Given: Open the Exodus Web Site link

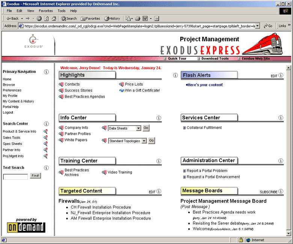Looking at the screenshot, I should point(256,59).
